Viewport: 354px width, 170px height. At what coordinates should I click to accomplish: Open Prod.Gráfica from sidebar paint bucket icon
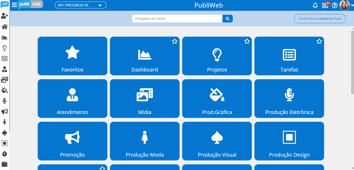click(x=4, y=90)
